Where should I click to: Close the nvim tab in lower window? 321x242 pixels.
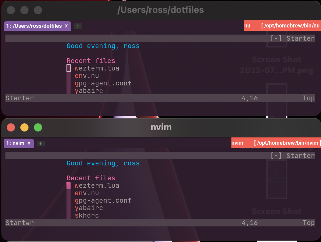29,143
